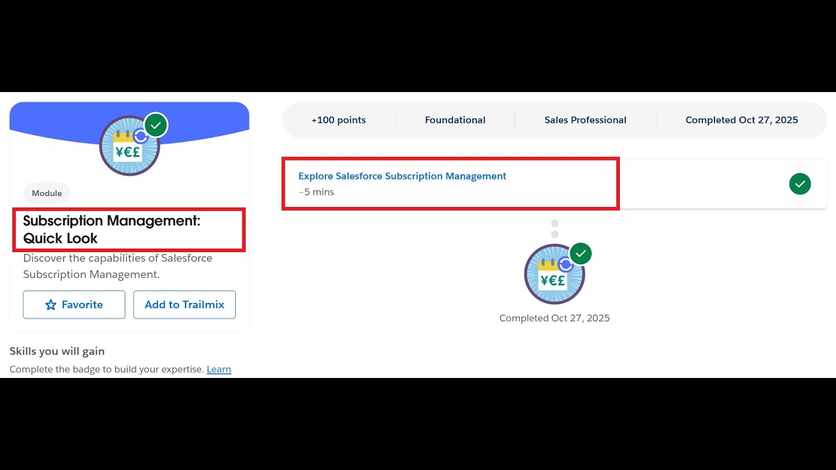The width and height of the screenshot is (836, 470).
Task: Click the +100 points text
Action: click(x=338, y=120)
